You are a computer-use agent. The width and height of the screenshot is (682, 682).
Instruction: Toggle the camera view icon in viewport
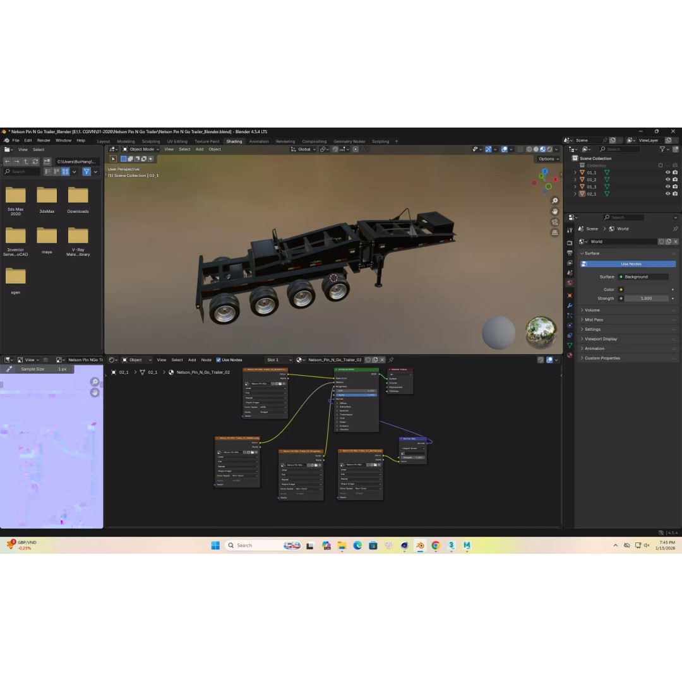tap(554, 222)
